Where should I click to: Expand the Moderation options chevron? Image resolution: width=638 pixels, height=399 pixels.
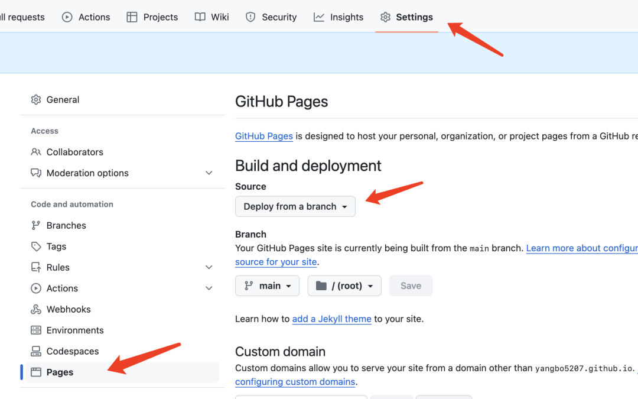[209, 173]
